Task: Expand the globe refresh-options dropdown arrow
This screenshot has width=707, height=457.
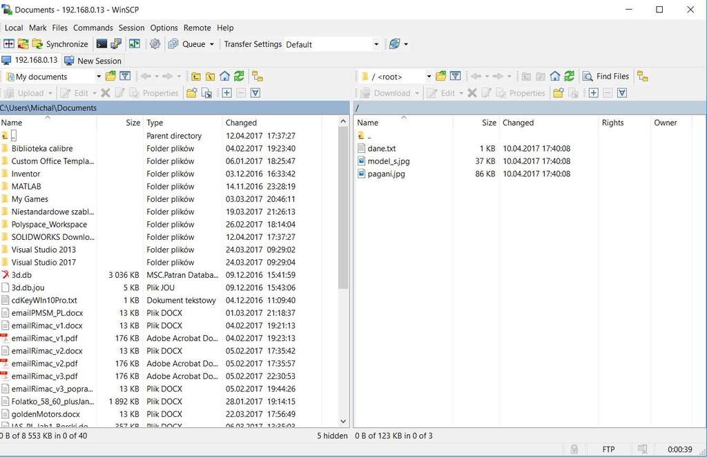Action: (406, 44)
